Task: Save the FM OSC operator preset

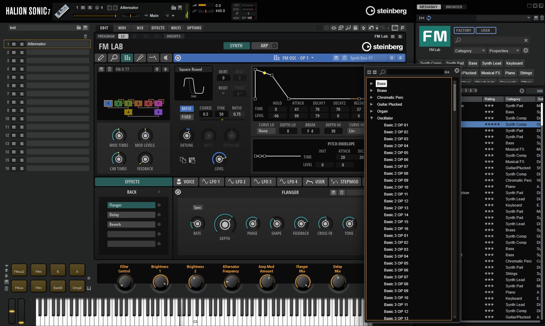Action: (x=336, y=58)
